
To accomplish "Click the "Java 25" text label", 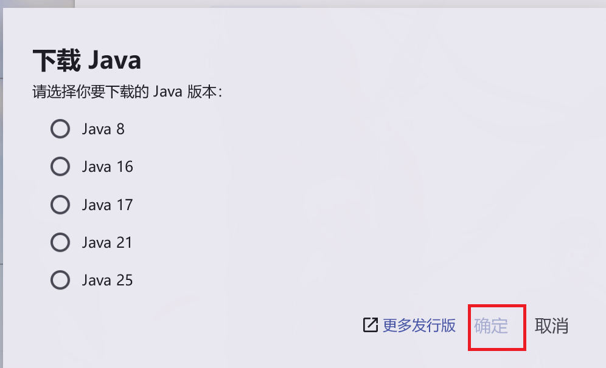I will click(x=107, y=280).
